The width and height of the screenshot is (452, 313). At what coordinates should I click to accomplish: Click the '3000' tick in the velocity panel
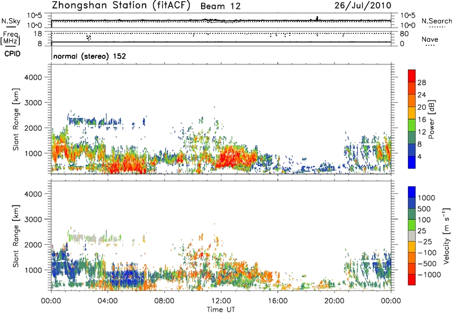click(x=33, y=219)
